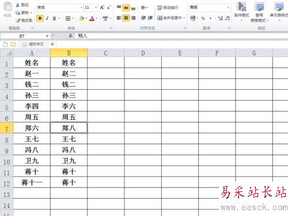Open the Clipboard group dialog launcher
Screen dimensions: 288x216
pos(32,28)
